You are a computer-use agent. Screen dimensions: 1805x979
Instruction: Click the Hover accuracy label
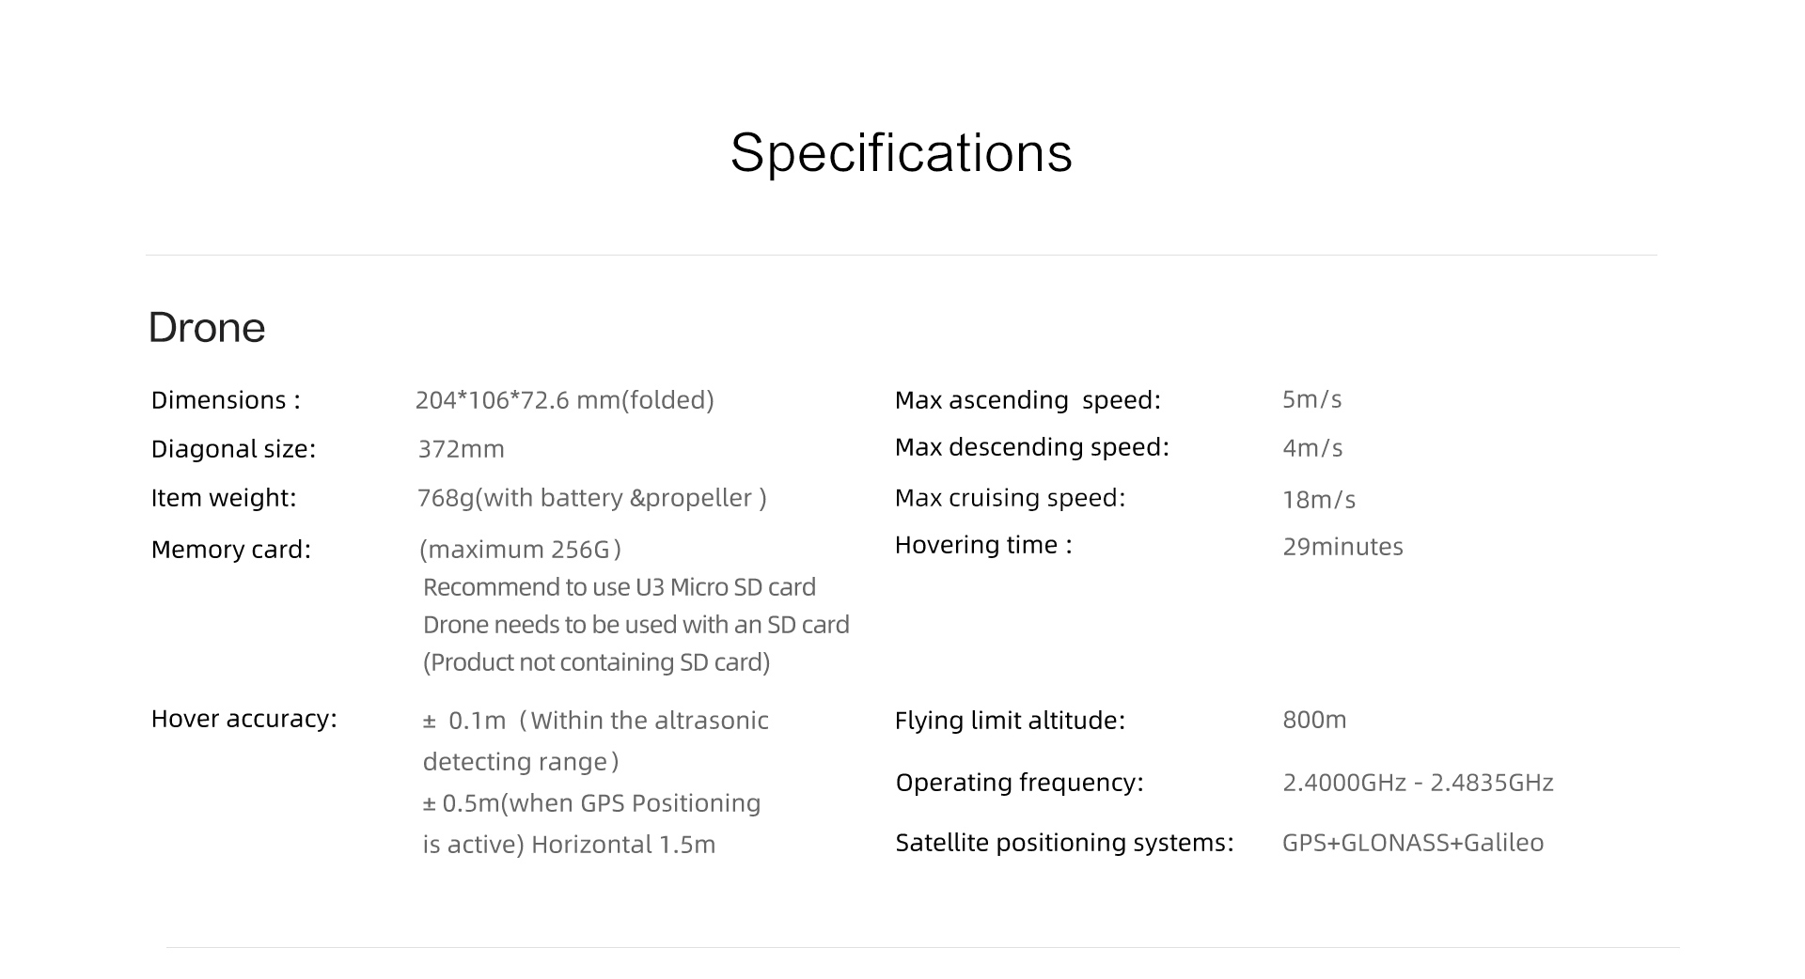(x=244, y=719)
